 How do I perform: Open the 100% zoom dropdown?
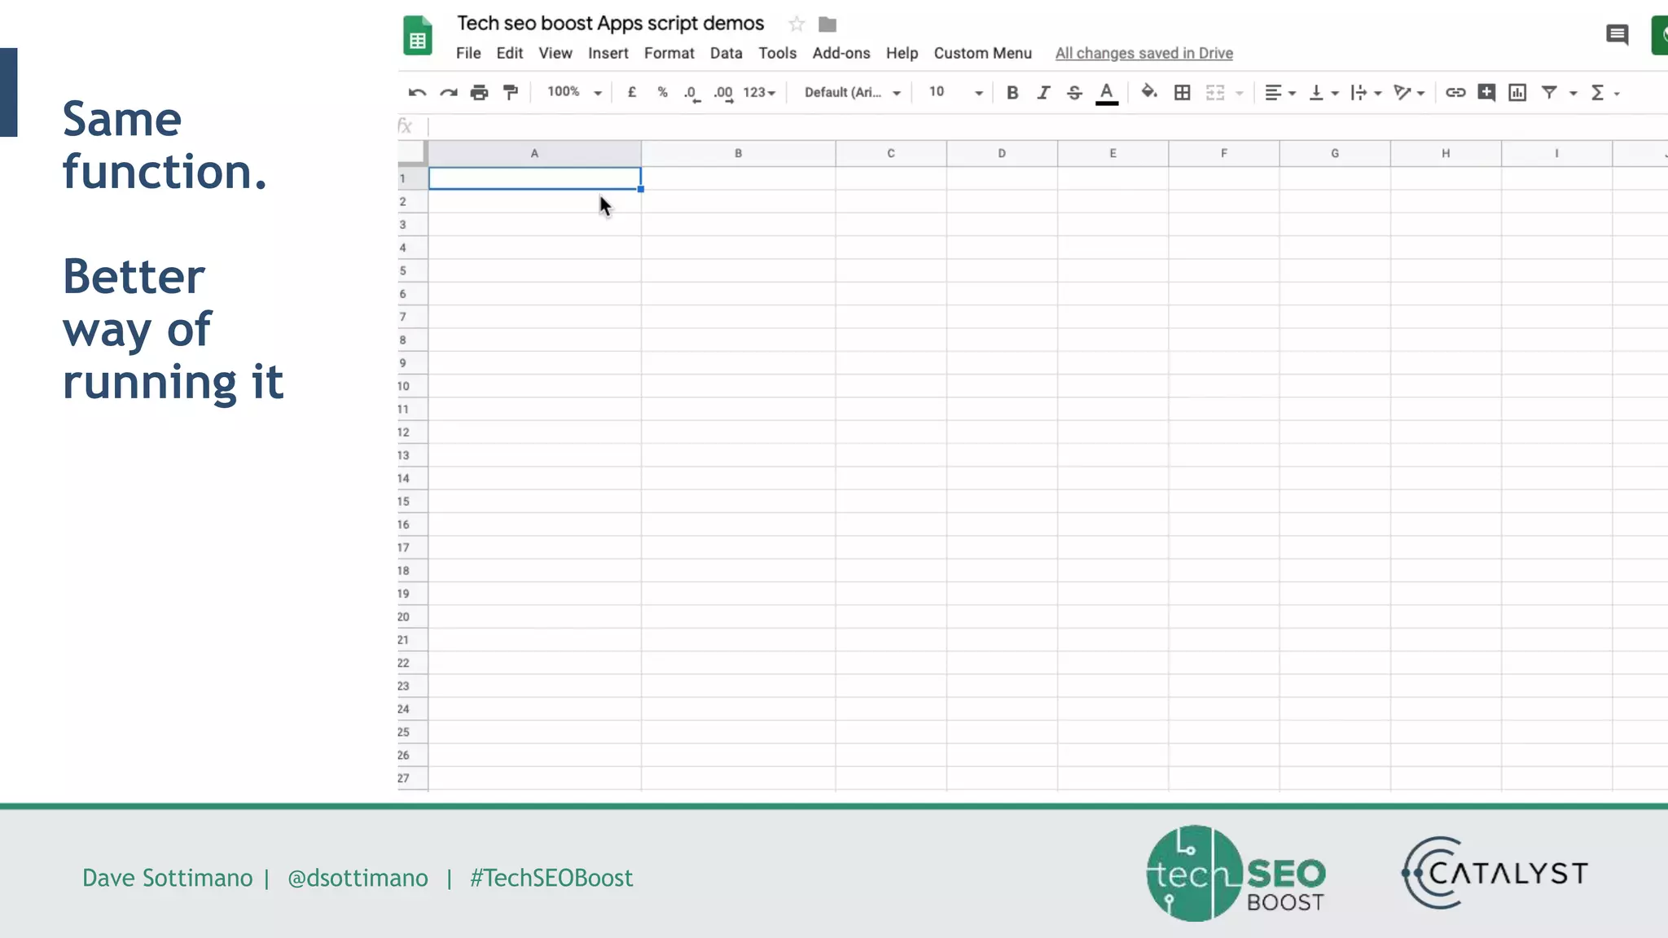tap(574, 92)
